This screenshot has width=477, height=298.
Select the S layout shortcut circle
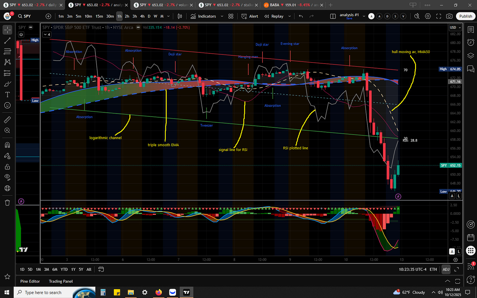[x=395, y=16]
